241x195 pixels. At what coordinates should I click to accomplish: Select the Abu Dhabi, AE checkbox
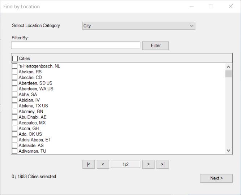tap(15, 117)
